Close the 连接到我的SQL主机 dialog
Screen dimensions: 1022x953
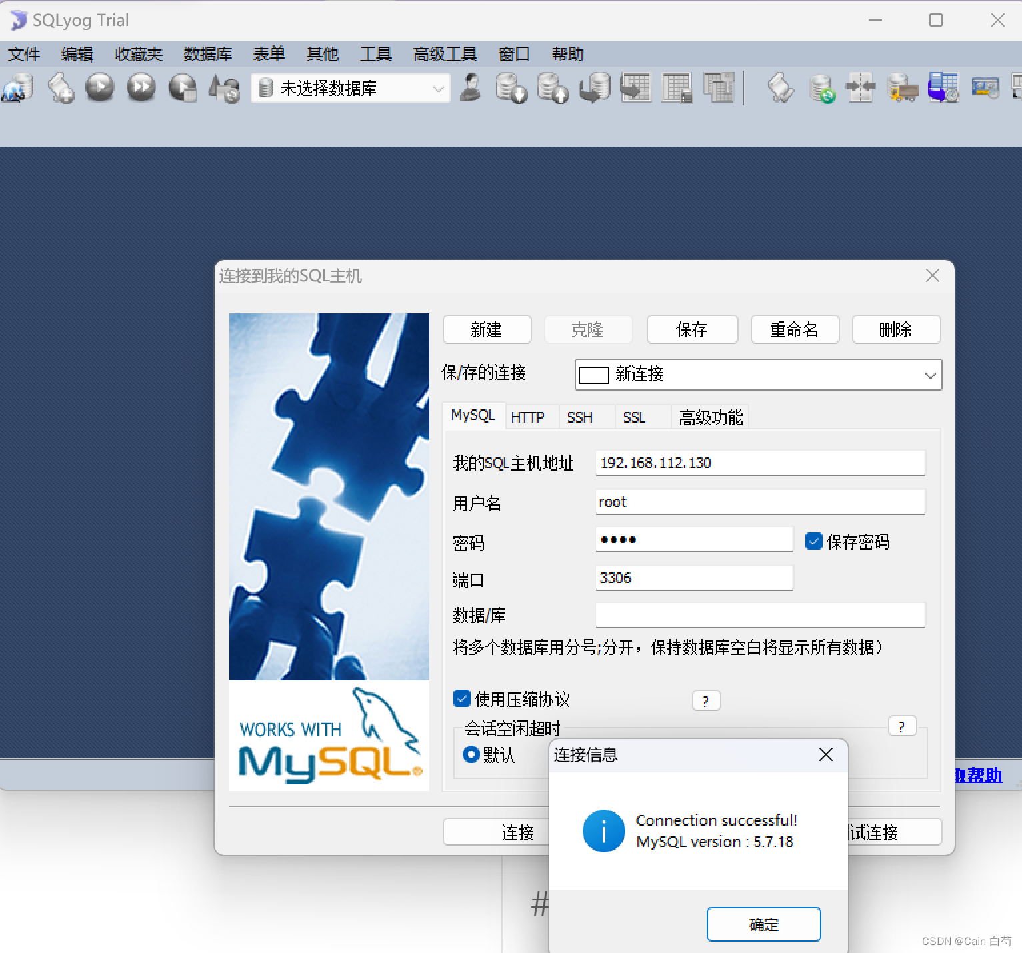(933, 275)
